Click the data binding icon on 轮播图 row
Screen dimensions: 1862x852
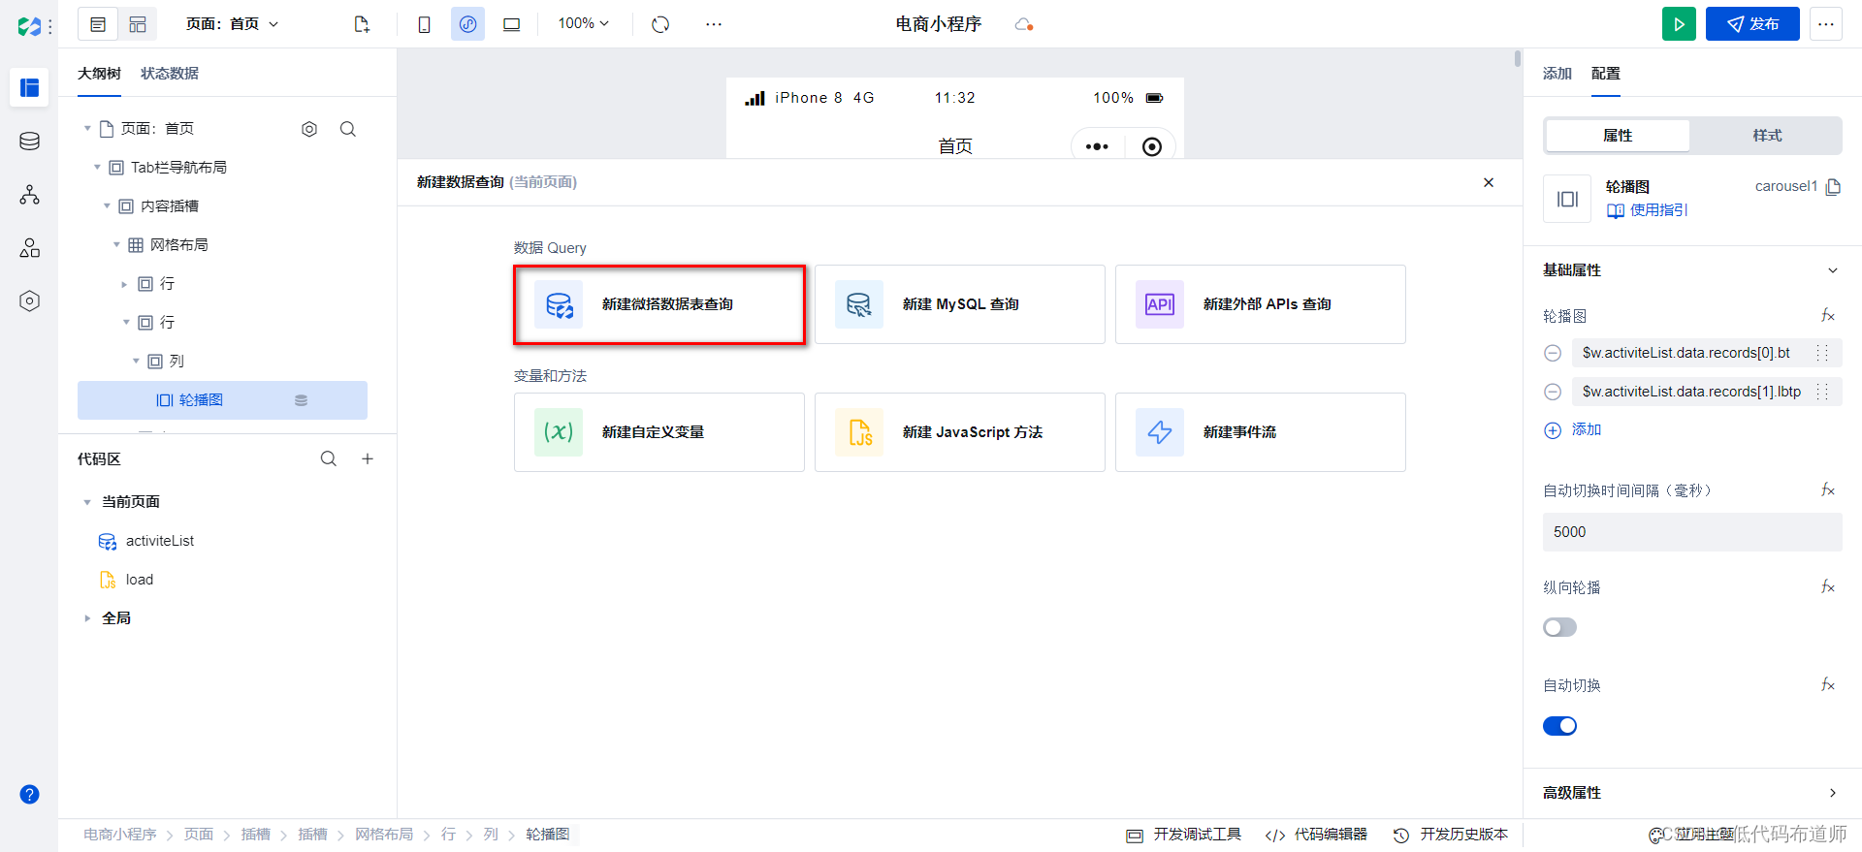[x=301, y=400]
